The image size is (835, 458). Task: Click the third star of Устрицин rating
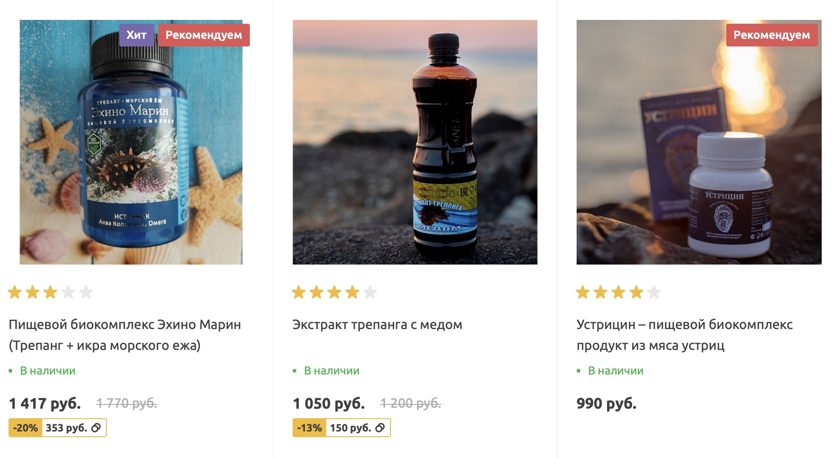click(x=618, y=292)
